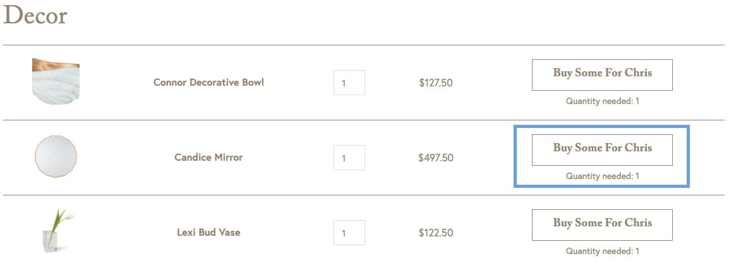
Task: Buy the Connor Decorative Bowl for Chris
Action: 602,75
